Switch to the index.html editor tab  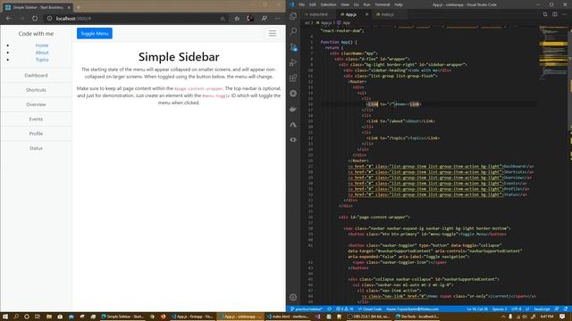(x=317, y=14)
